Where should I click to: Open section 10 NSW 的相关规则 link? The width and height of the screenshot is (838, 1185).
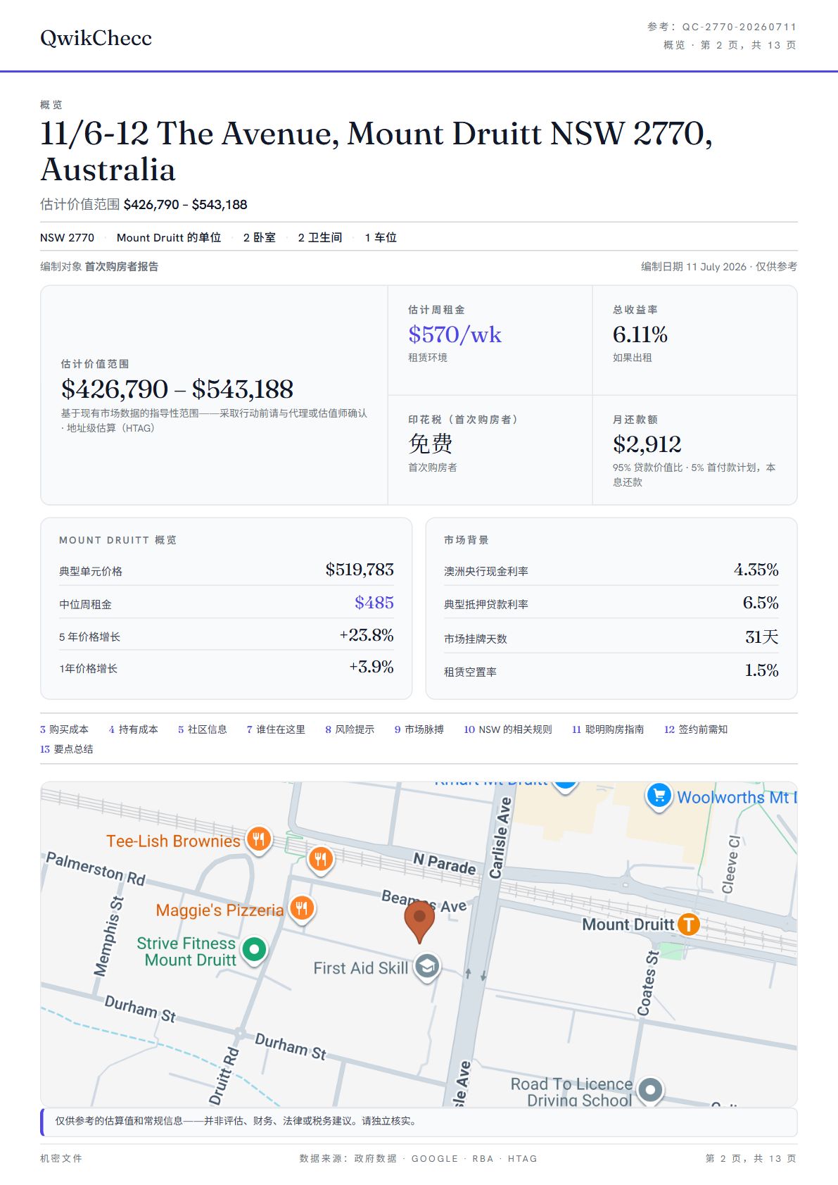pyautogui.click(x=508, y=729)
